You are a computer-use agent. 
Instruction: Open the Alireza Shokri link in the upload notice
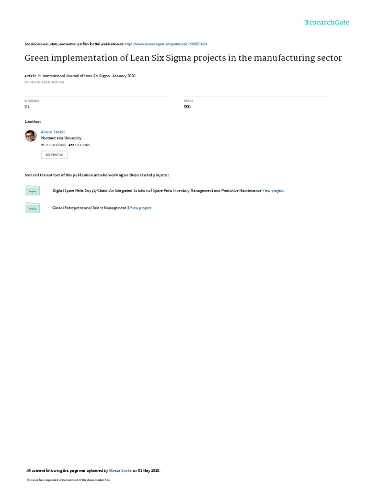pos(120,470)
